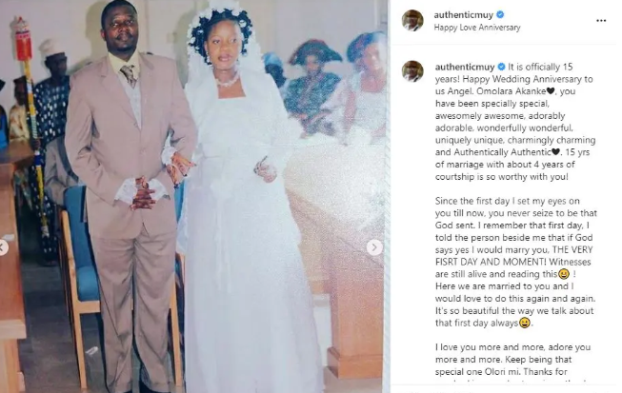
Task: Click the caption profile avatar of authenticmuy
Action: click(x=412, y=71)
